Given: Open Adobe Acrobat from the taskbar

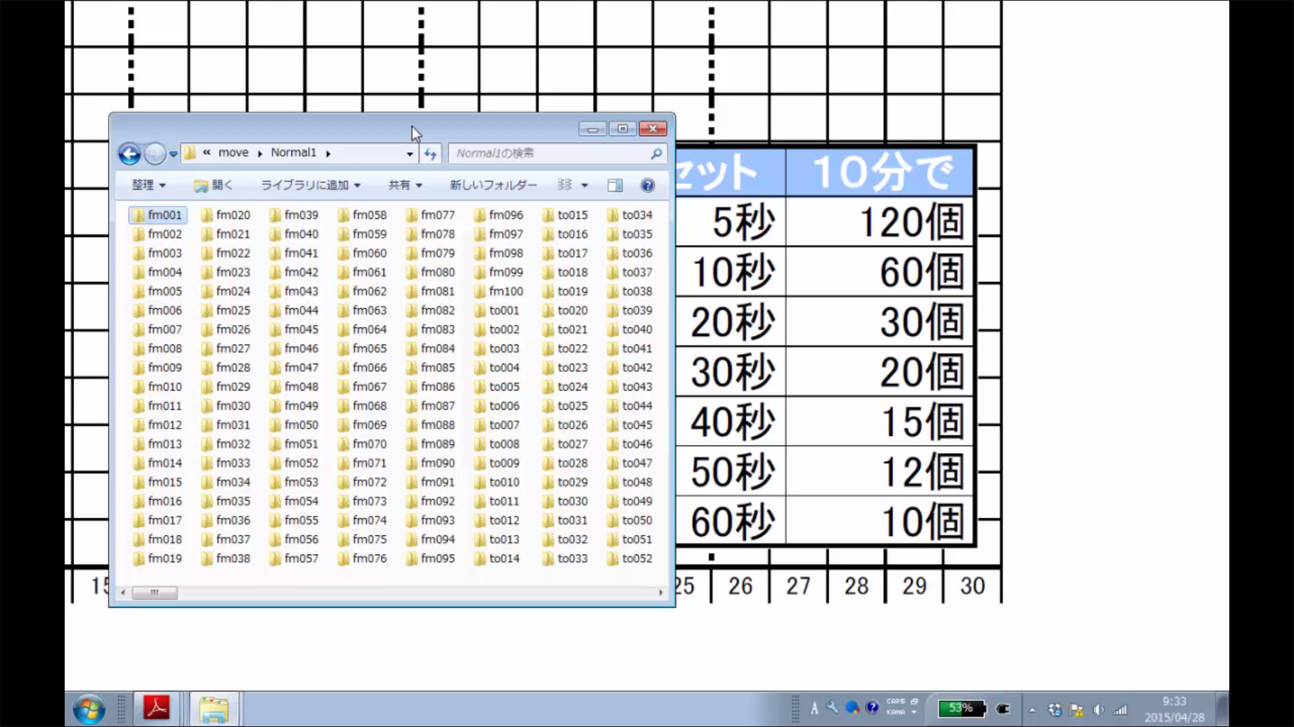Looking at the screenshot, I should point(156,708).
